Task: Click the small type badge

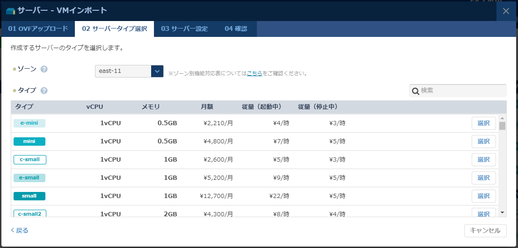Action: pyautogui.click(x=29, y=196)
